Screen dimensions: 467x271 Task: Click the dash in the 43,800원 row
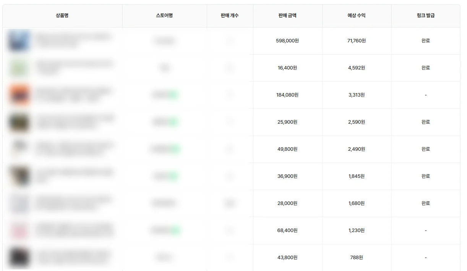[x=425, y=258]
